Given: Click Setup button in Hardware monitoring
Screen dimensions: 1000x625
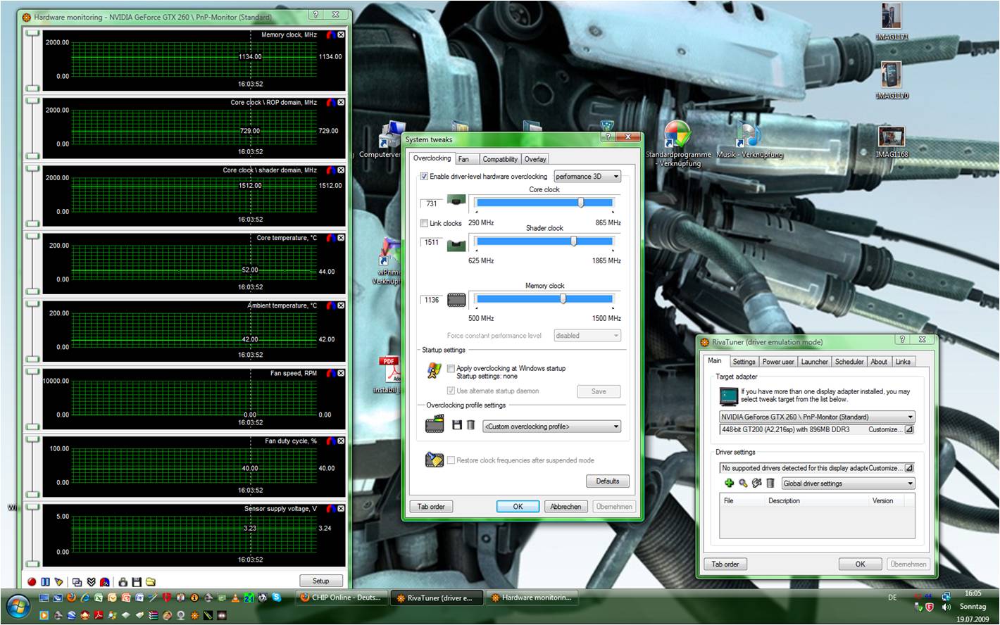Looking at the screenshot, I should pyautogui.click(x=321, y=581).
